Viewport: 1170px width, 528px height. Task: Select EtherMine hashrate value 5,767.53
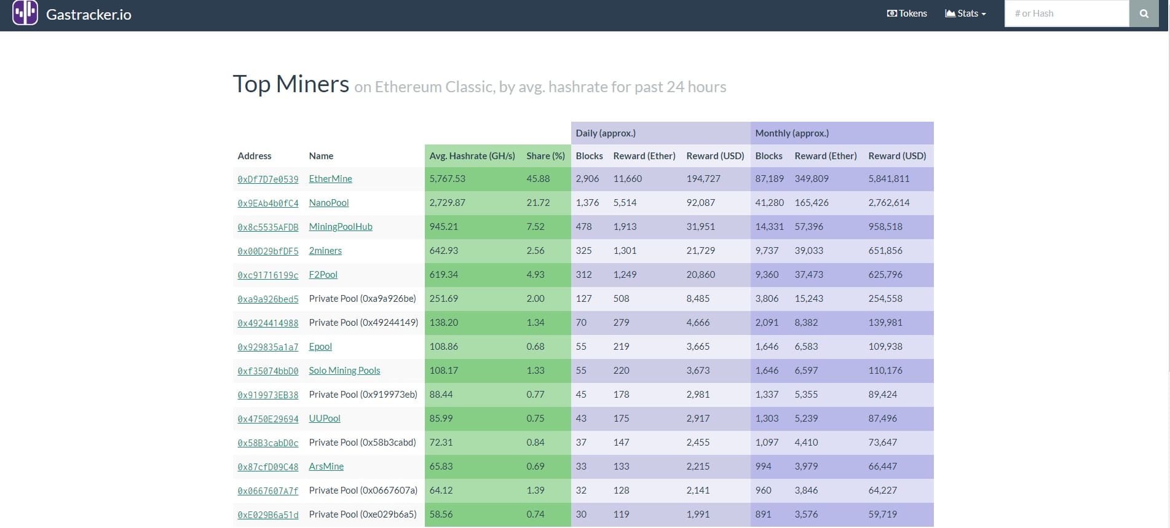click(x=447, y=179)
